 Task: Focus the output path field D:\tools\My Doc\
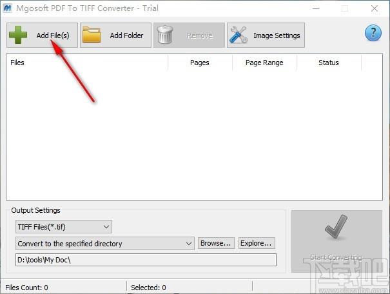(146, 260)
